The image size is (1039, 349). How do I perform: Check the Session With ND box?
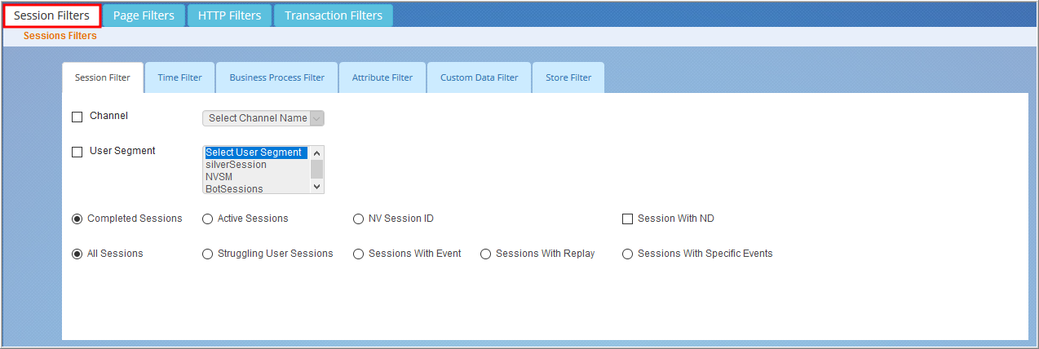627,219
